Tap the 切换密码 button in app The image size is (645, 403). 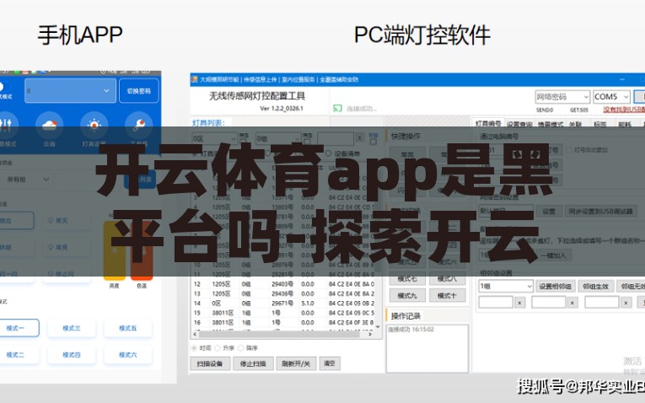coord(139,90)
